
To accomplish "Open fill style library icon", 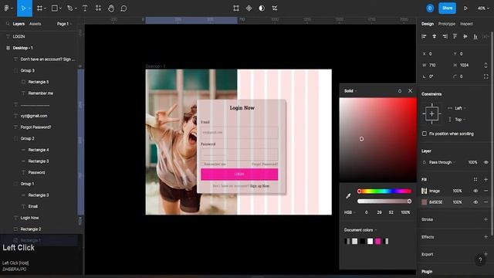I will (x=475, y=179).
